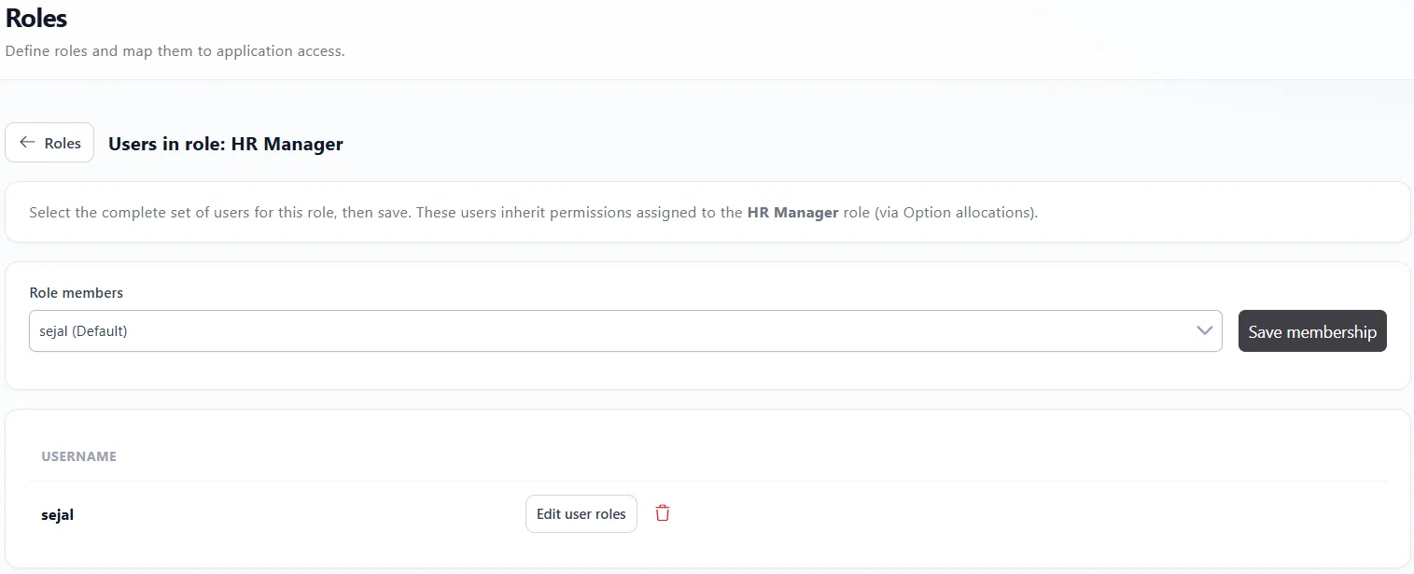Go back using the Roles button
This screenshot has height=574, width=1414.
tap(49, 143)
